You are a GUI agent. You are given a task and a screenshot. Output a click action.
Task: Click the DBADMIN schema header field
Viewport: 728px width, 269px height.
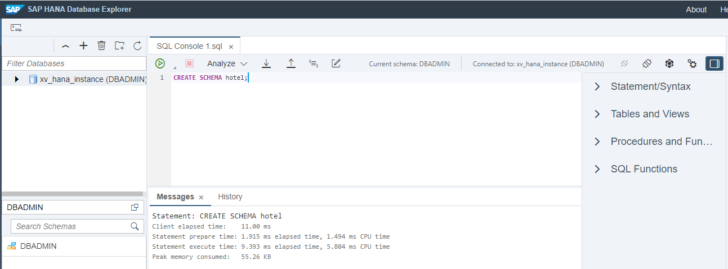click(74, 207)
